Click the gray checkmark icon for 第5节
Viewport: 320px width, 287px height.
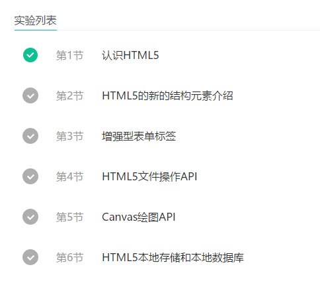[30, 217]
